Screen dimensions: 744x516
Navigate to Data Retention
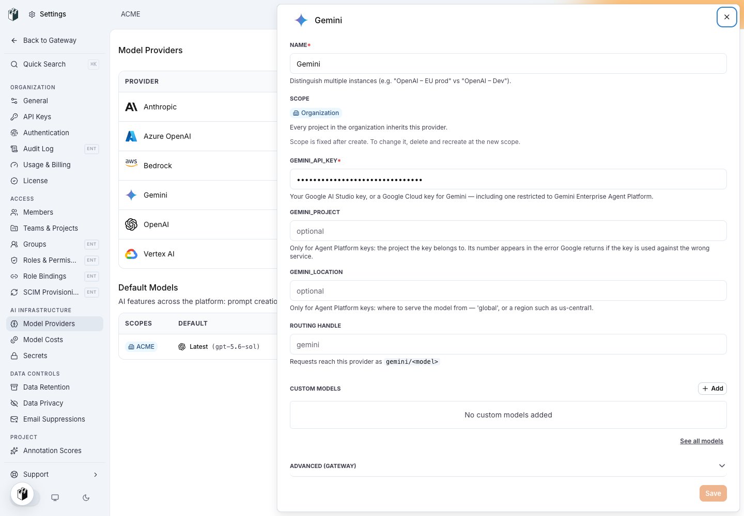(x=55, y=388)
